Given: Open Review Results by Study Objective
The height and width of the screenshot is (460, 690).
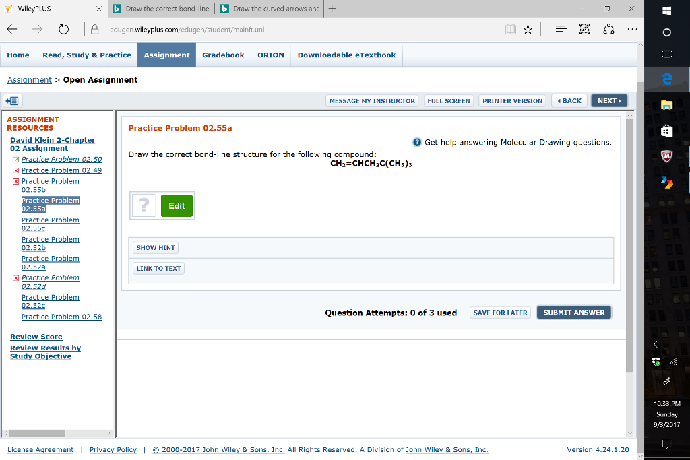Looking at the screenshot, I should 45,352.
